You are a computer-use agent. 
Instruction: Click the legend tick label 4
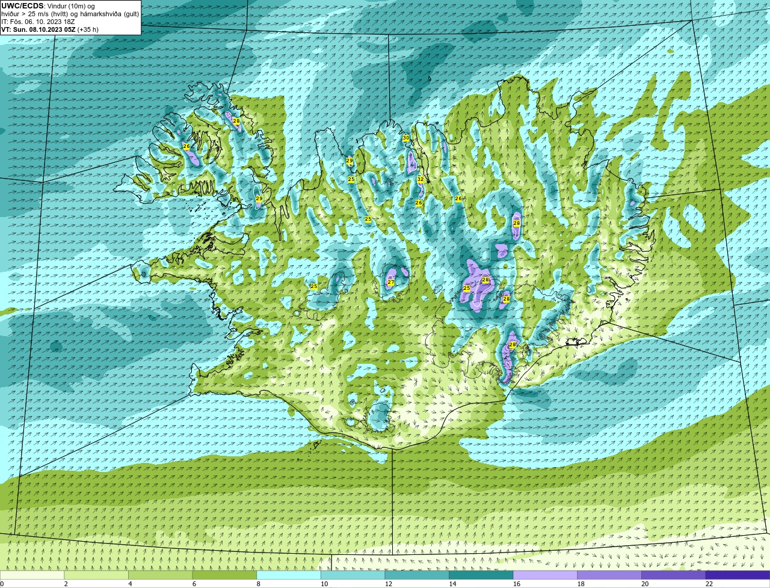(130, 584)
